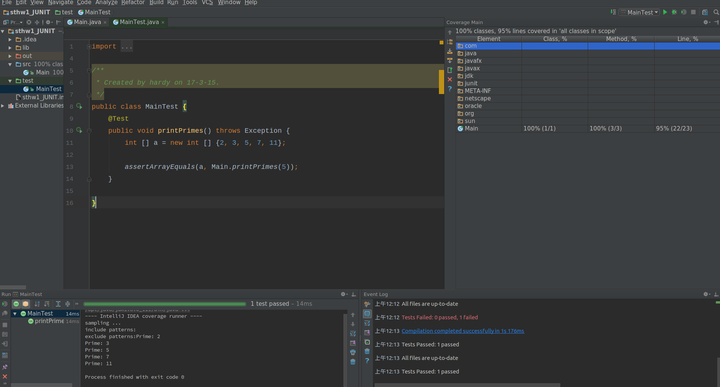Pin the Run tab with the pin icon
Viewport: 720px width, 387px height.
(5, 367)
